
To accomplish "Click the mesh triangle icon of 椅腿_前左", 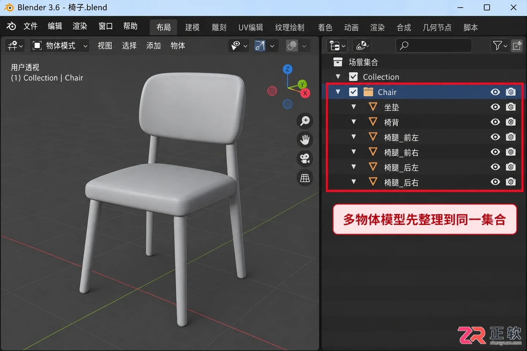I will [373, 137].
